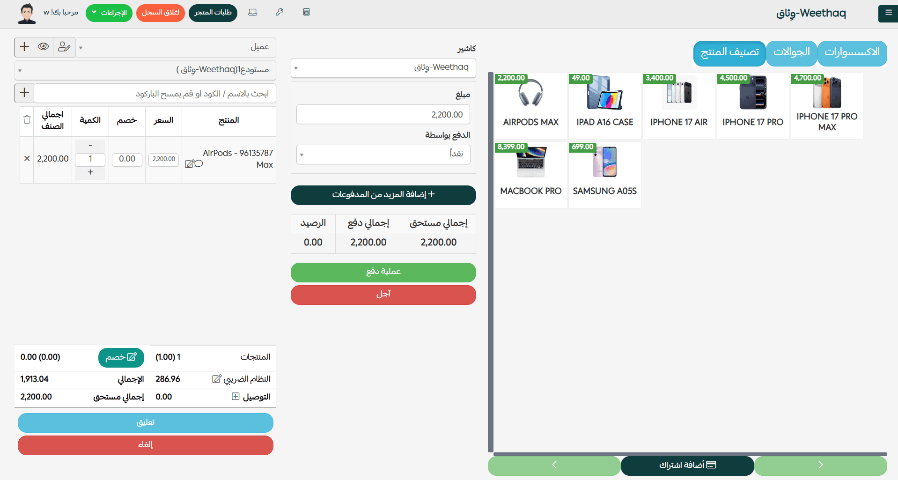
Task: Switch to the الجوالات category tab
Action: pyautogui.click(x=791, y=52)
